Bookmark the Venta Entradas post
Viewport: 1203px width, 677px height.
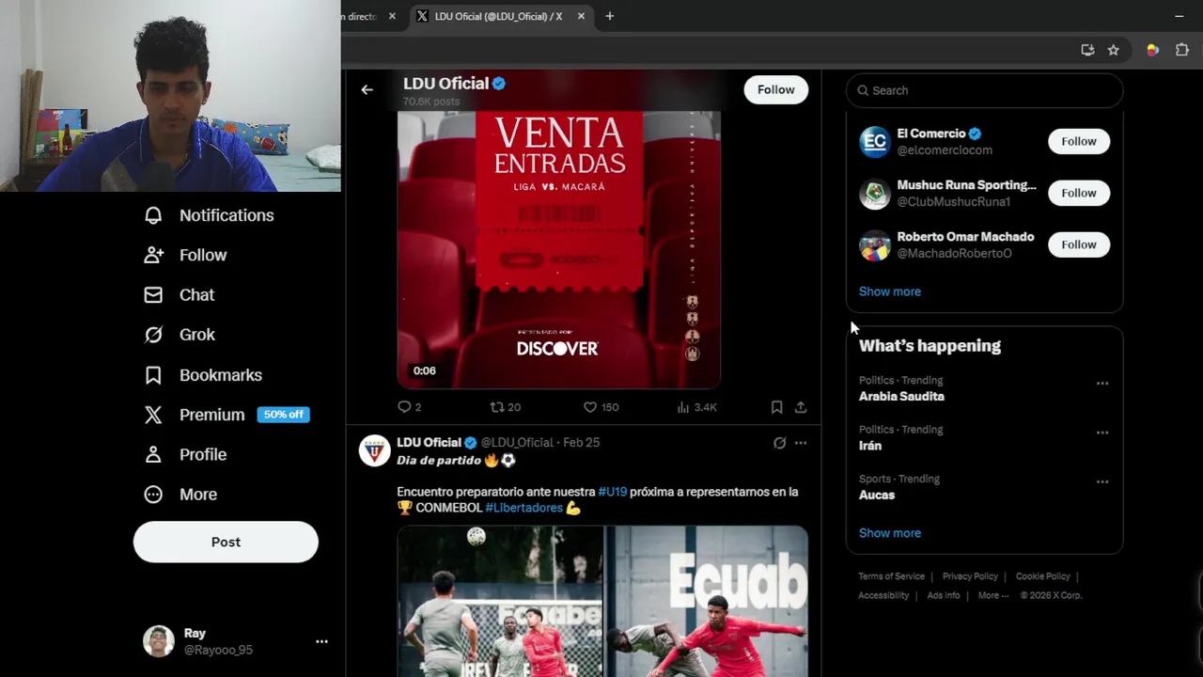pos(776,407)
